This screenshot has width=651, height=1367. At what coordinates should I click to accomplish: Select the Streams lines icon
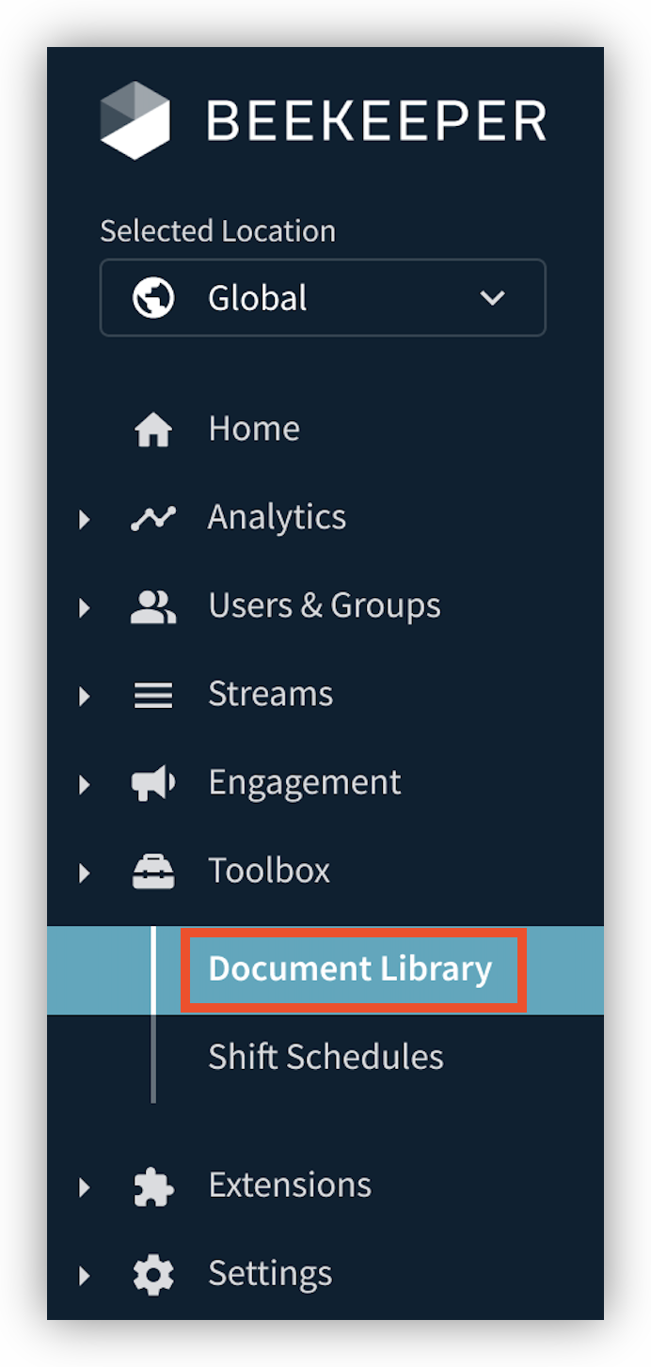(x=153, y=695)
